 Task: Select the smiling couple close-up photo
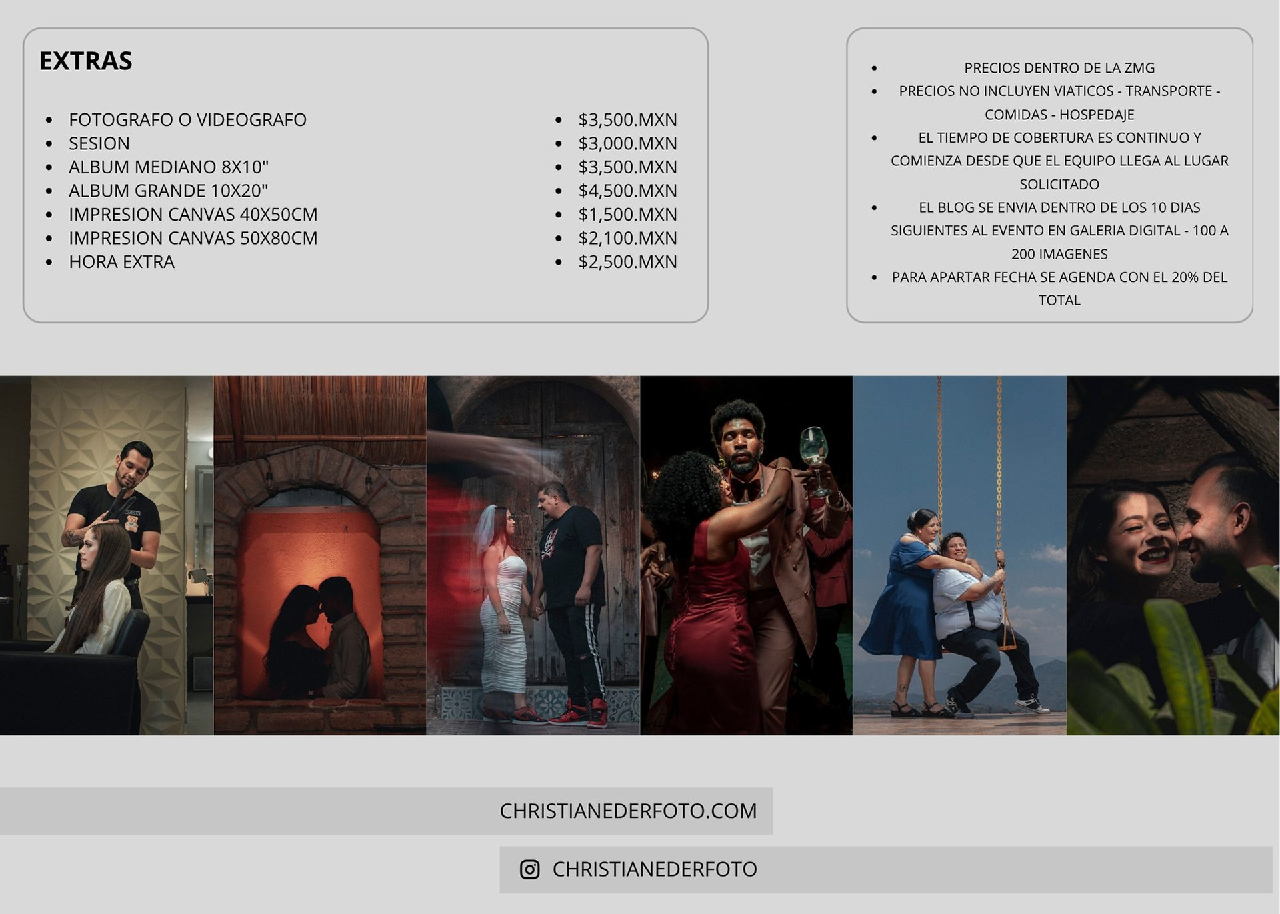(1173, 555)
